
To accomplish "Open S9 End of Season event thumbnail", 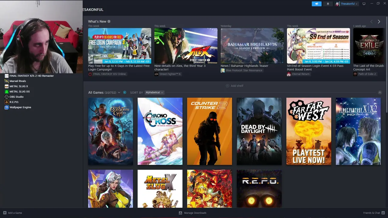I will 318,46.
